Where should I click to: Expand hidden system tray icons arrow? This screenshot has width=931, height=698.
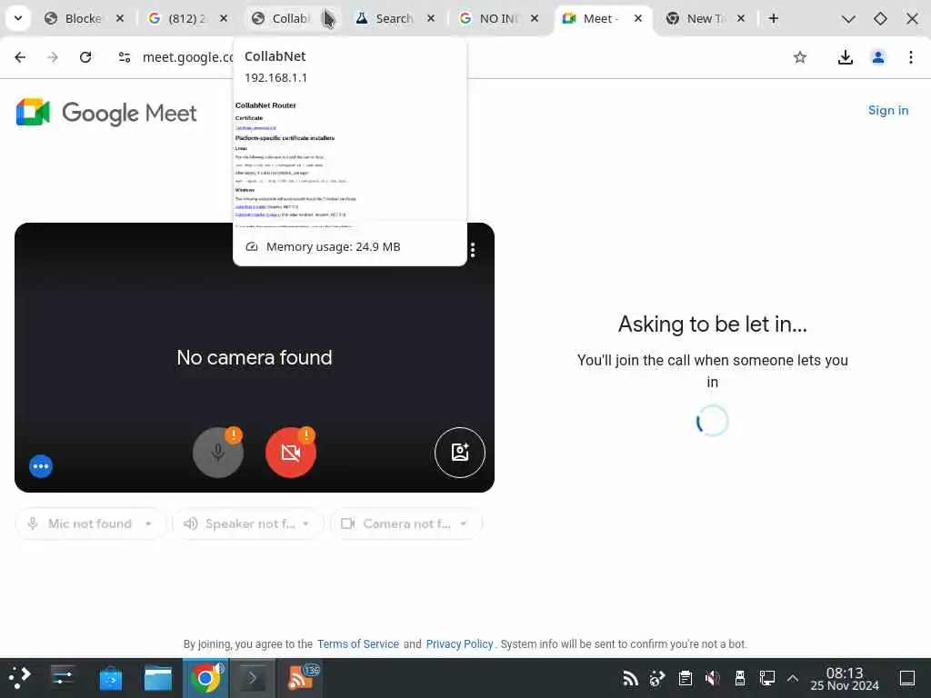click(x=793, y=678)
